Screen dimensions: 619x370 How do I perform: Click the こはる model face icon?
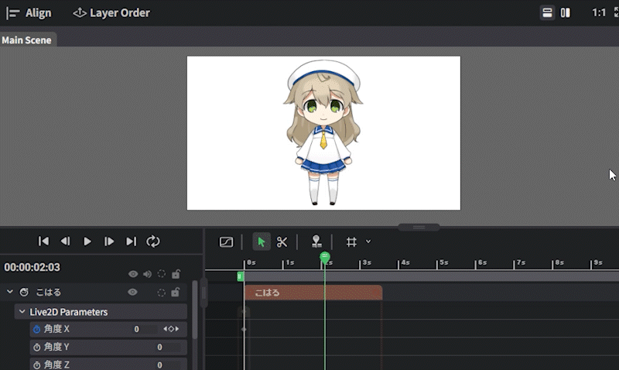24,293
